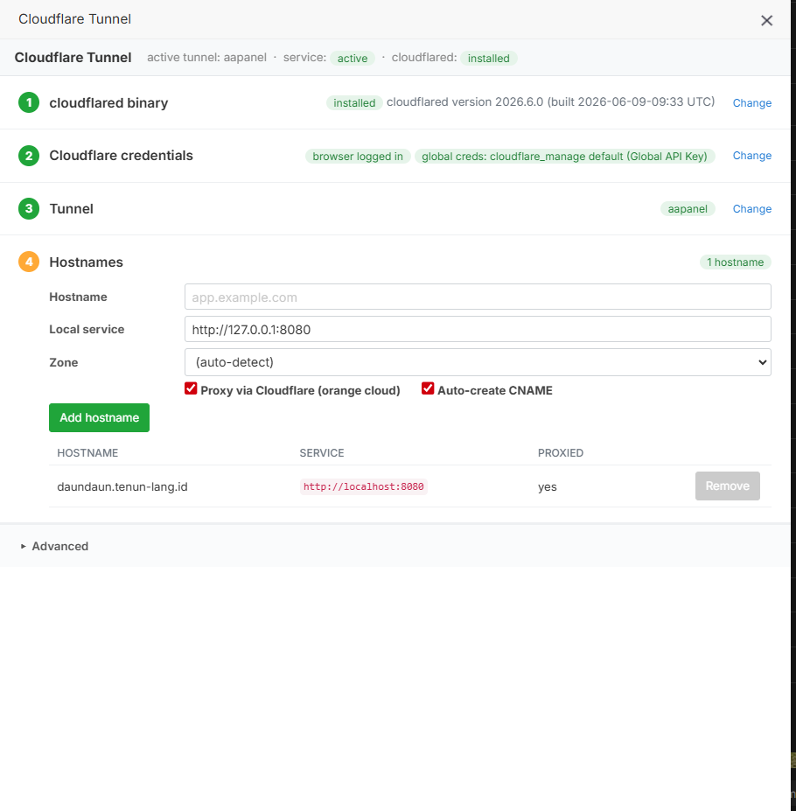Image resolution: width=796 pixels, height=811 pixels.
Task: Remove daundaun.tenun-lang.id hostname
Action: [727, 486]
